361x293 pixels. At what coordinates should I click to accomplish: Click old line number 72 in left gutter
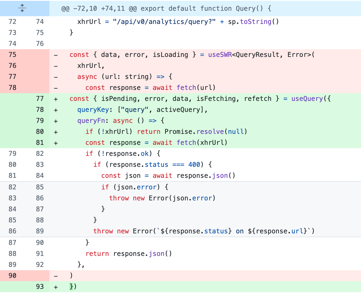click(x=12, y=21)
